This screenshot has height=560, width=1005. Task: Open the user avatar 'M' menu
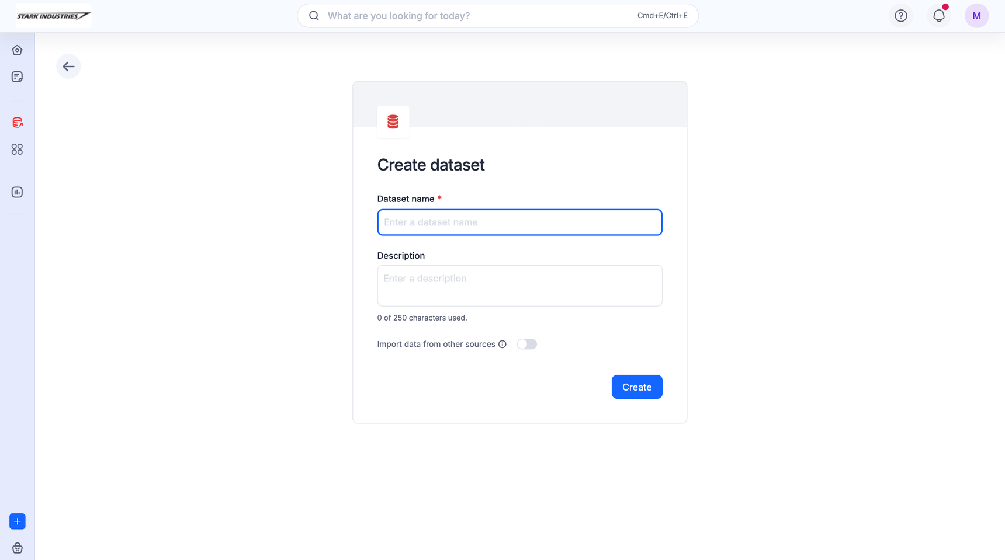(x=976, y=16)
